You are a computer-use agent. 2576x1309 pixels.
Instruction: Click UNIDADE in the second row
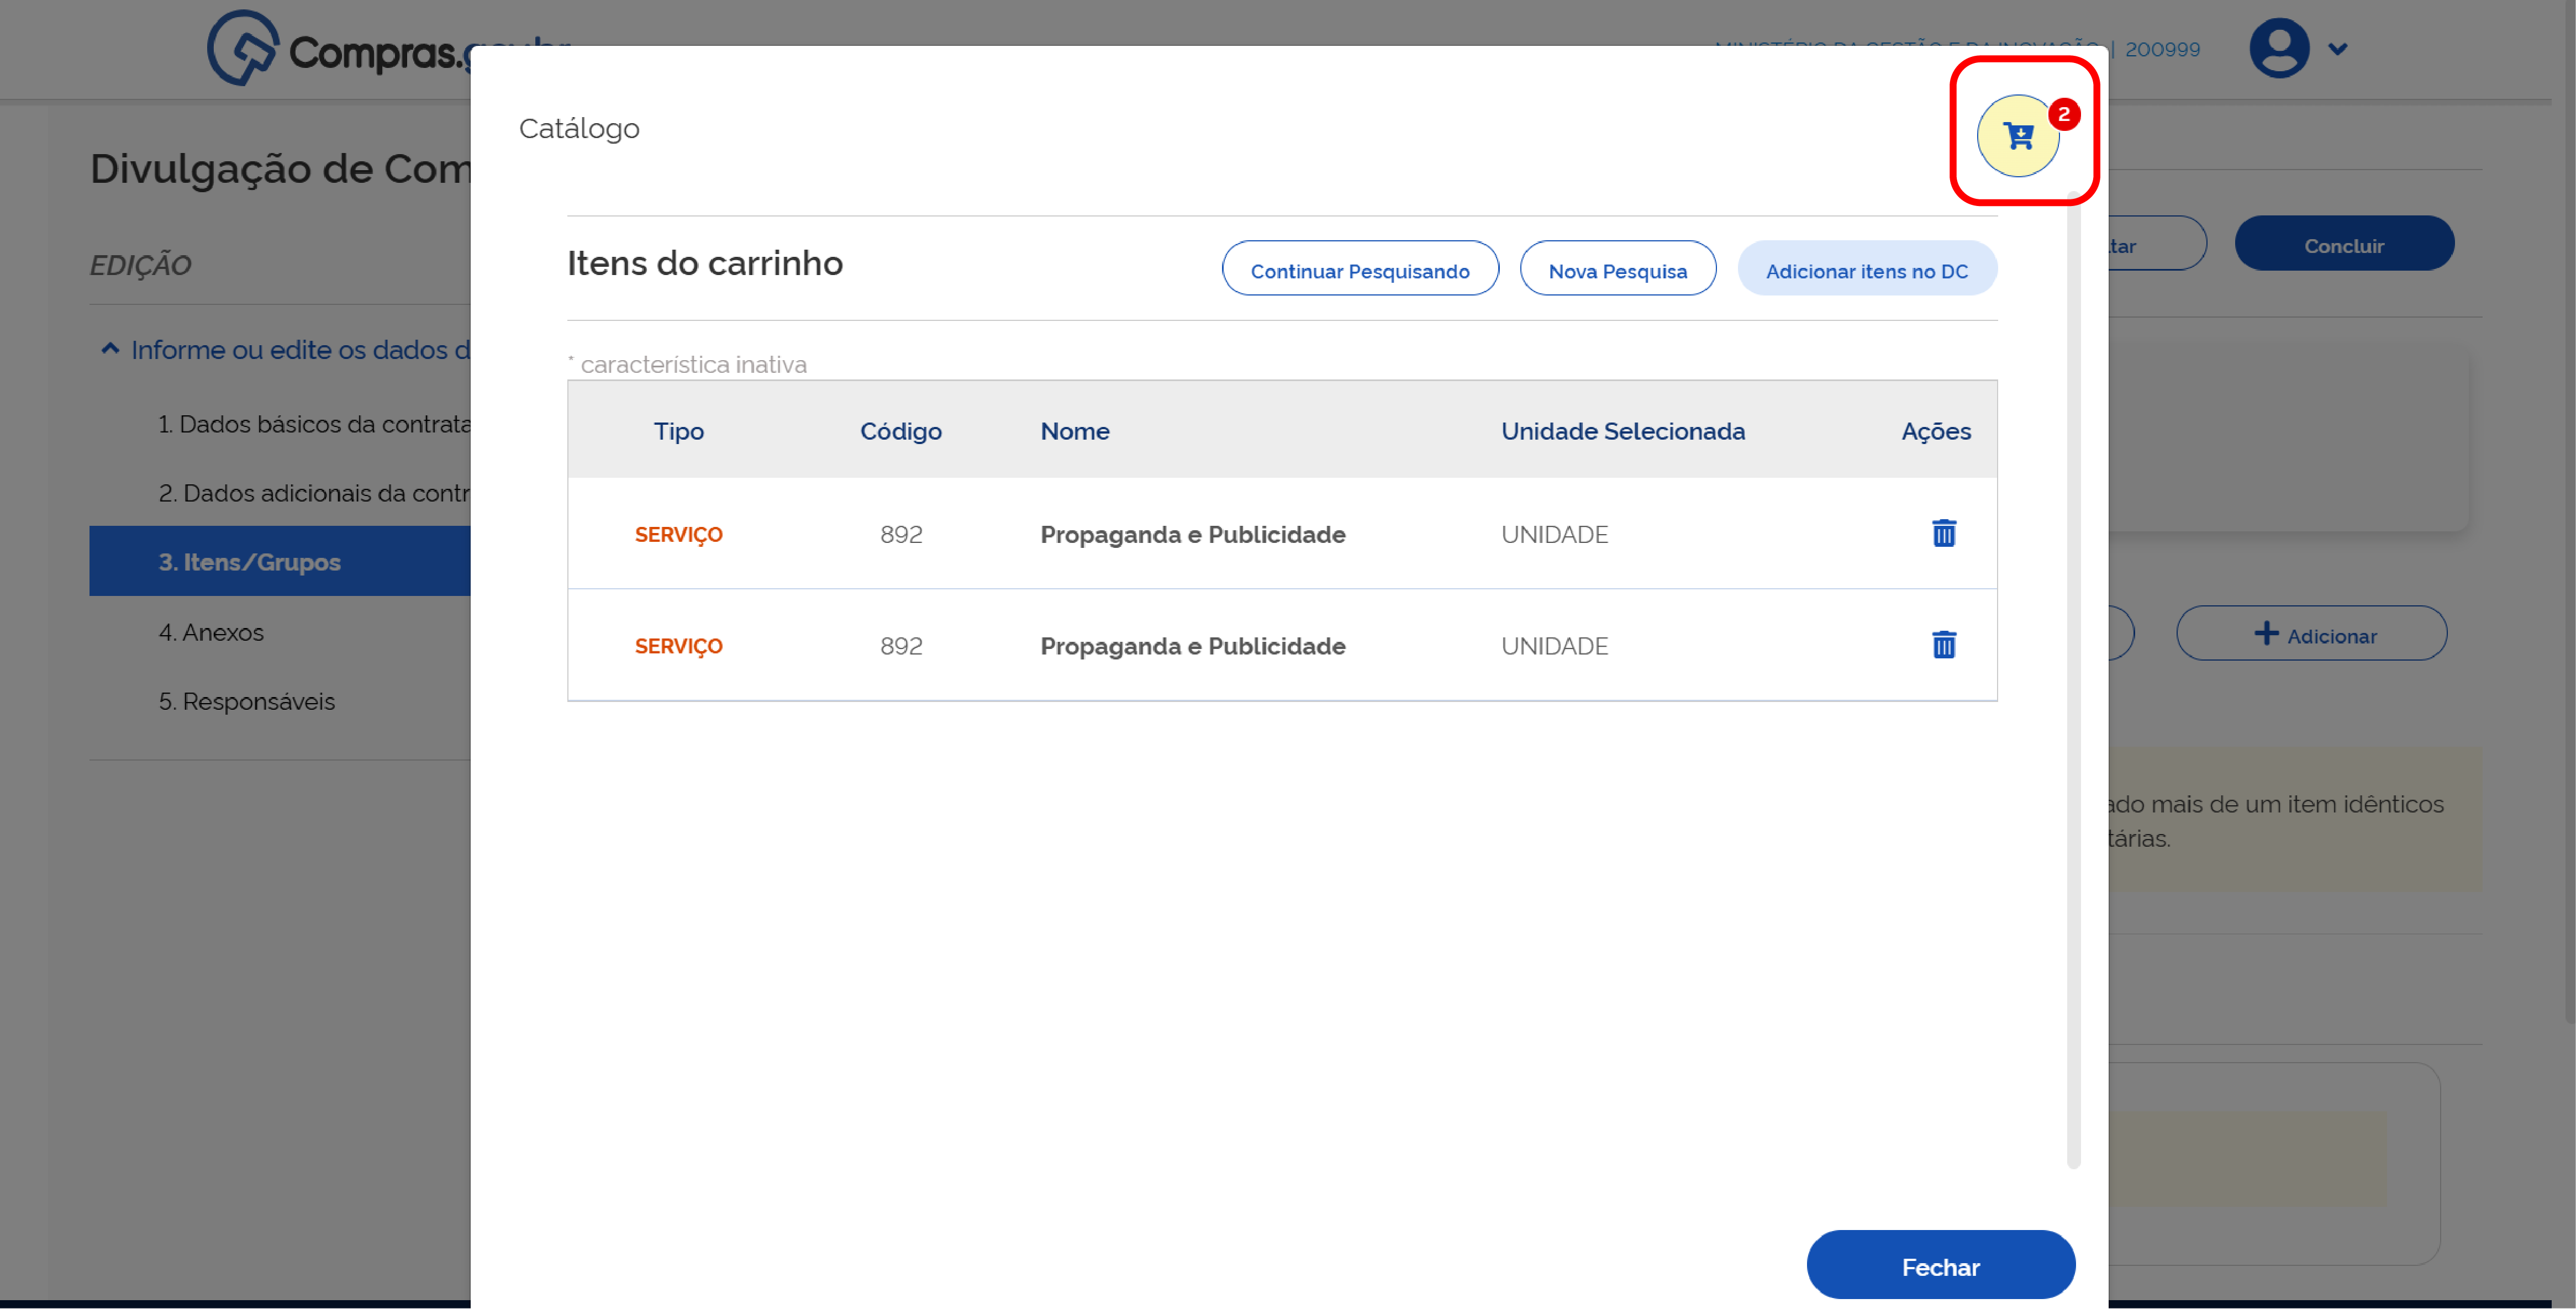tap(1554, 646)
